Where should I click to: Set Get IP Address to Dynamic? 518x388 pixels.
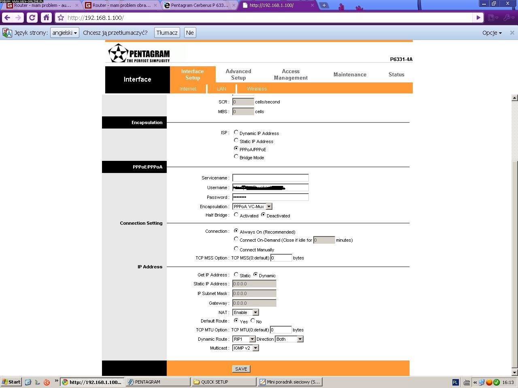pos(255,275)
